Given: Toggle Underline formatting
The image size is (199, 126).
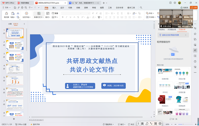Looking at the screenshot, I should [70, 17].
